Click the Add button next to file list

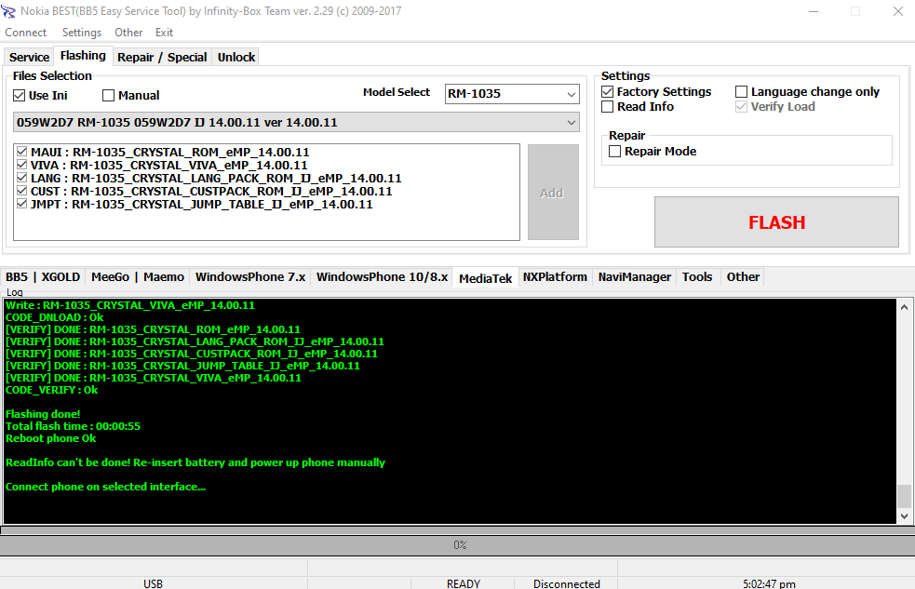point(553,193)
